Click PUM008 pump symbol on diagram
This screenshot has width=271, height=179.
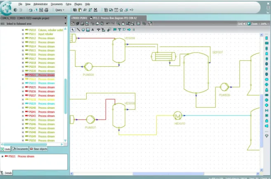coord(88,67)
